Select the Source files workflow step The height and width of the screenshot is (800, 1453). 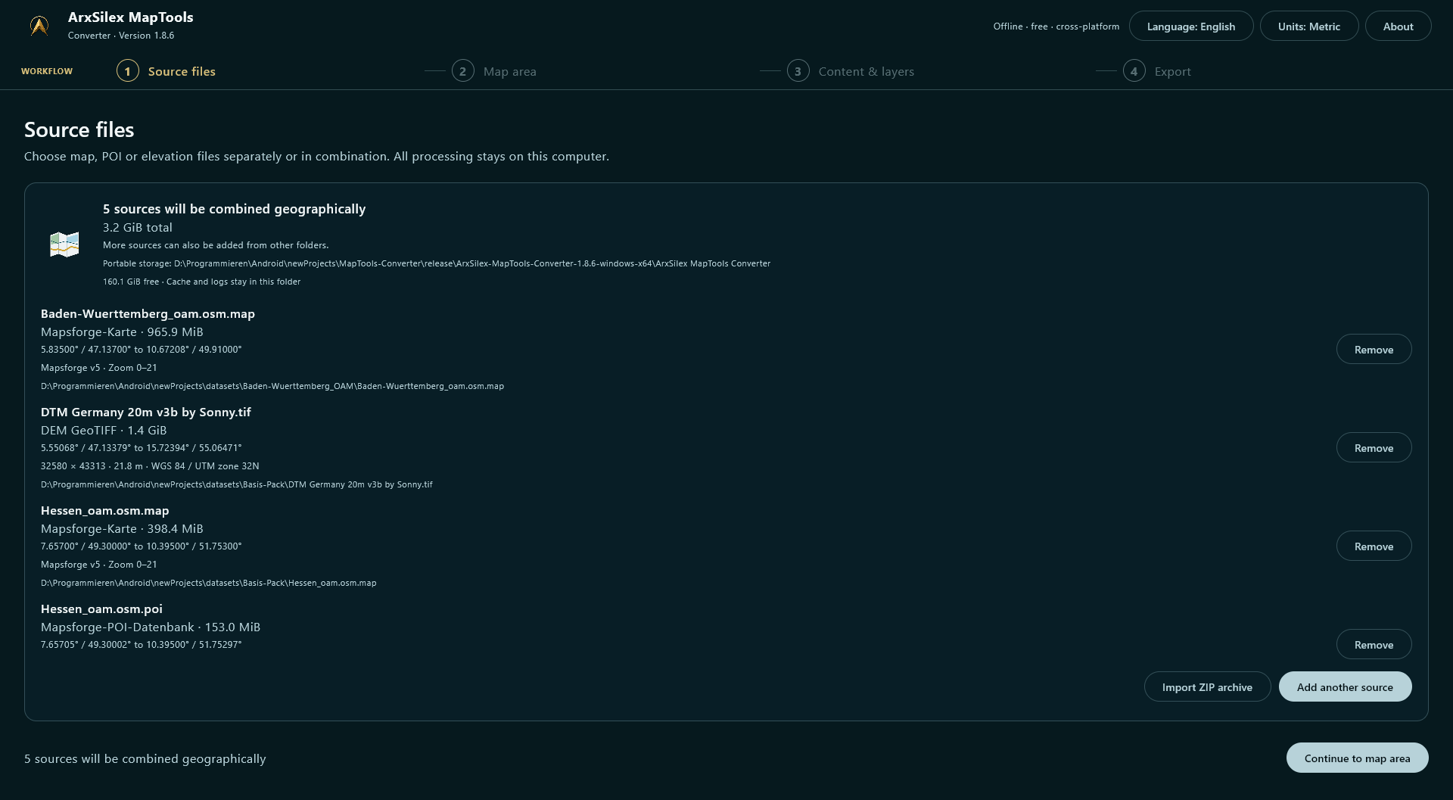click(166, 71)
